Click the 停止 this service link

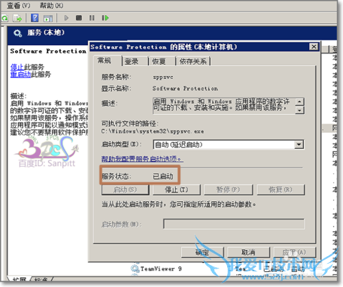[17, 67]
